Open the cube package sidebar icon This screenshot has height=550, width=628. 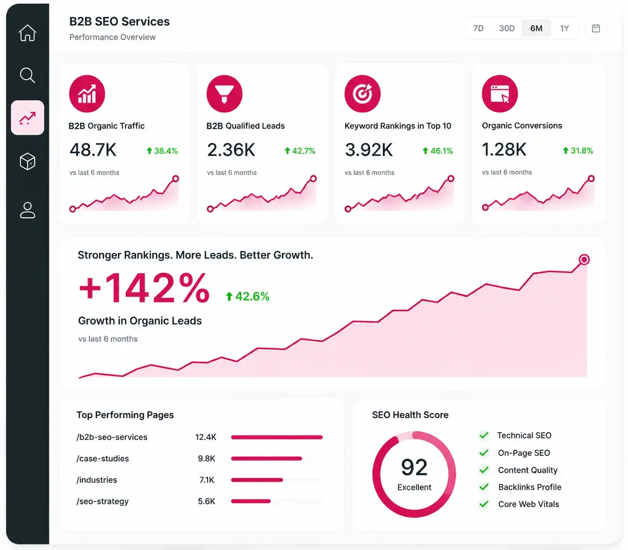[x=27, y=162]
